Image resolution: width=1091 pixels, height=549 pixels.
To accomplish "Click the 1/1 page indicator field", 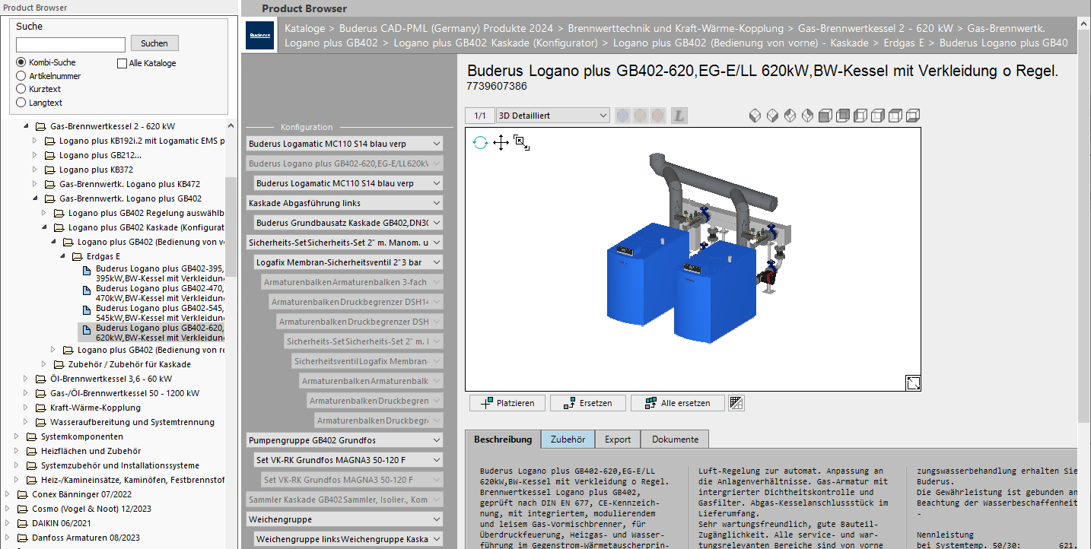I will [x=480, y=116].
